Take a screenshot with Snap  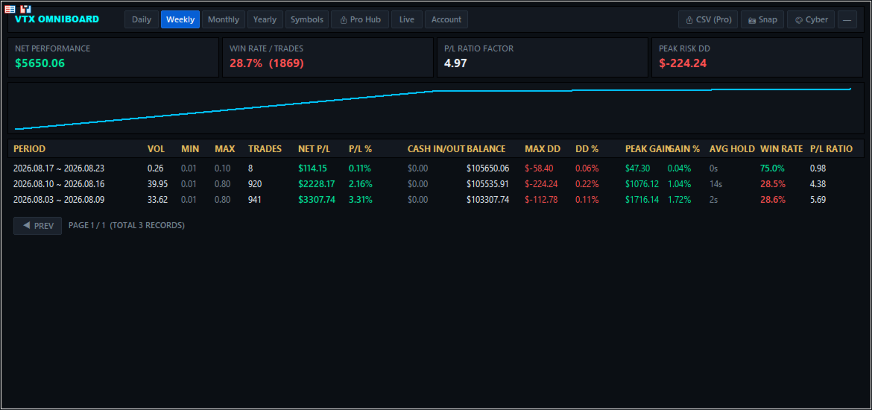point(762,19)
